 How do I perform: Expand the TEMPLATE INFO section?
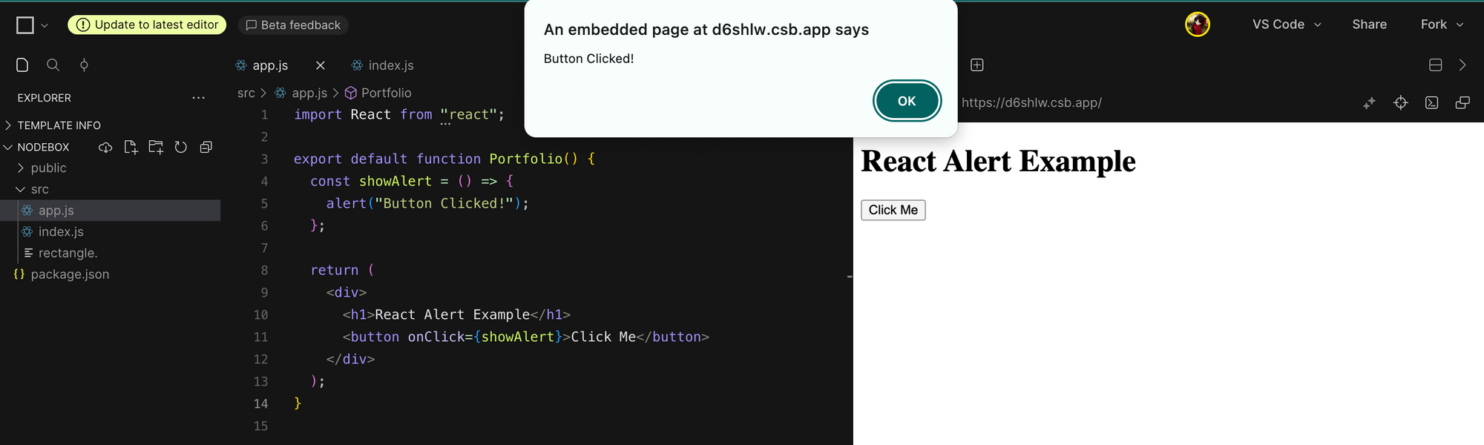[x=59, y=125]
